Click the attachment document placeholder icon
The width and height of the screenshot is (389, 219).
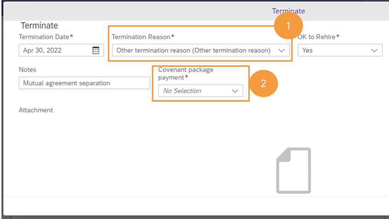point(293,170)
